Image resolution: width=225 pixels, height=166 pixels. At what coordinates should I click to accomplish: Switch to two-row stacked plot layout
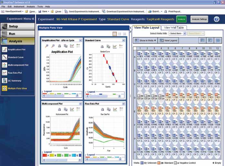click(119, 34)
